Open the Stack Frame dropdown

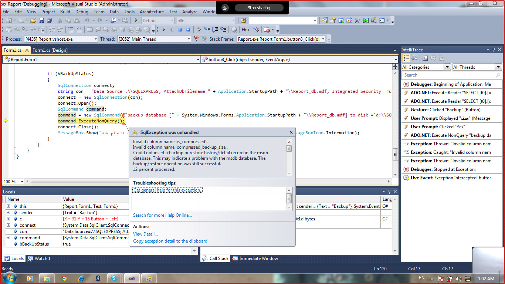coord(323,39)
